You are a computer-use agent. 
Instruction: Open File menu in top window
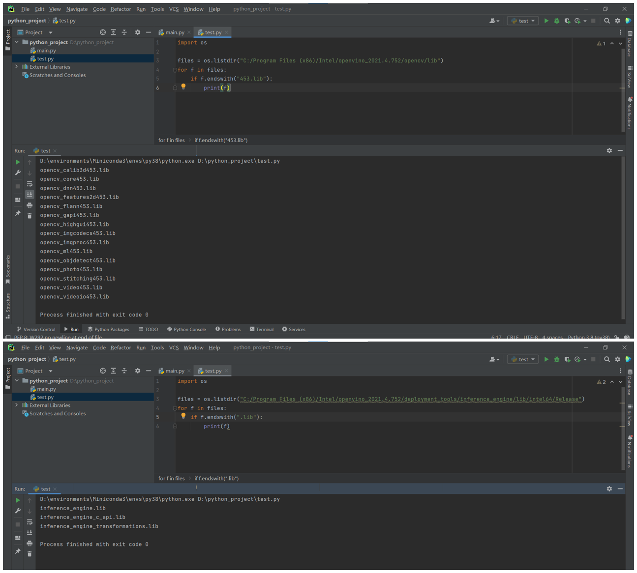pyautogui.click(x=25, y=9)
